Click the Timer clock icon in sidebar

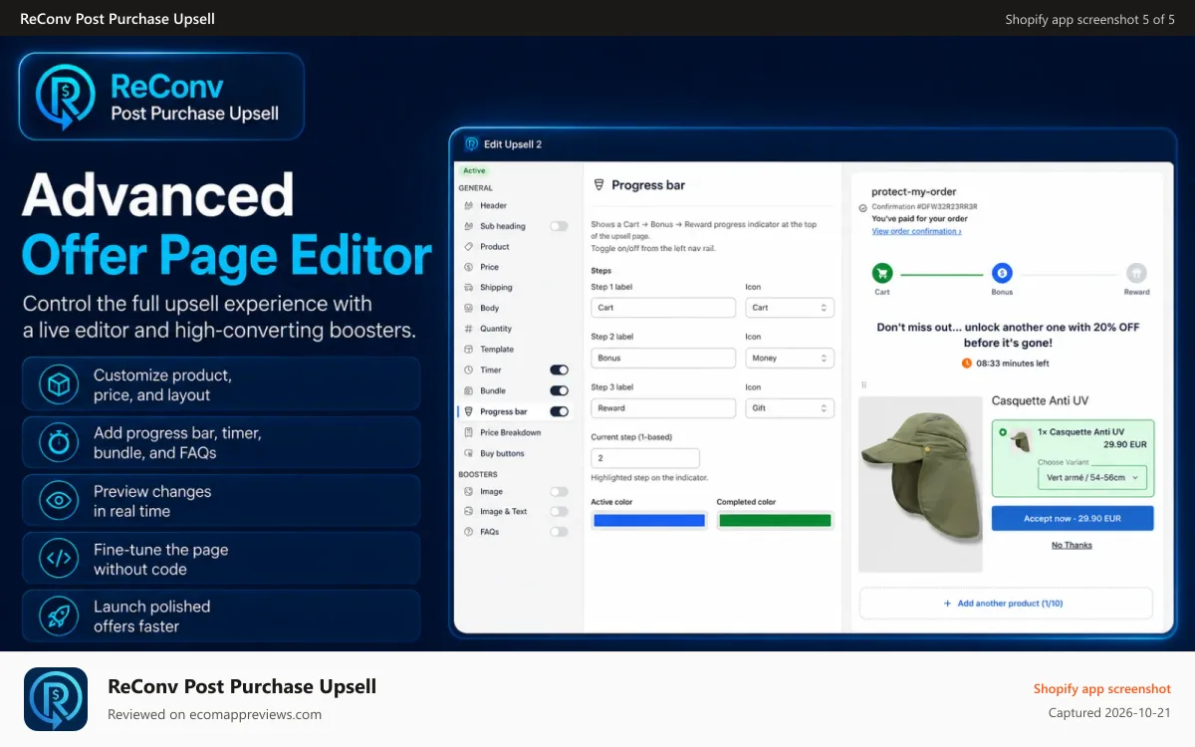pos(468,371)
